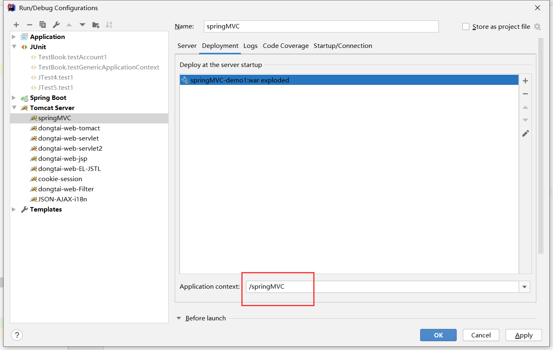Select the Spring Boot group label
Screen dimensions: 553x350
[48, 98]
